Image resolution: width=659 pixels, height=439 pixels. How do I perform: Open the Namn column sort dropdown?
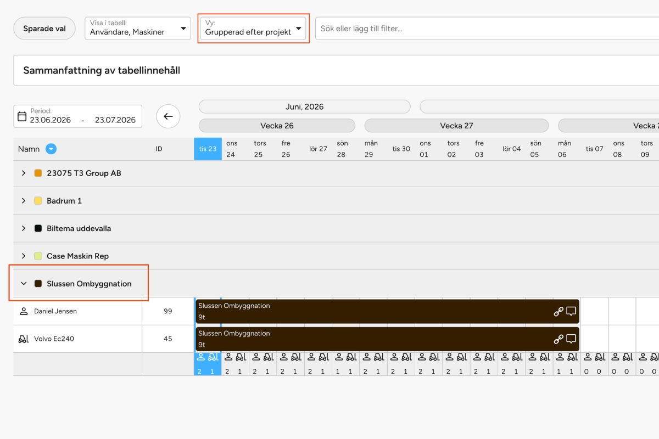pos(51,149)
